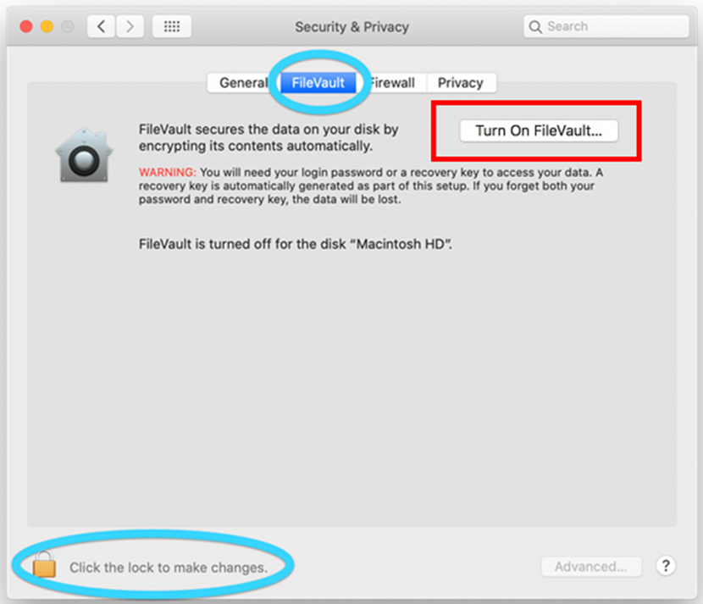Click the Turn On FileVault button

pyautogui.click(x=539, y=130)
